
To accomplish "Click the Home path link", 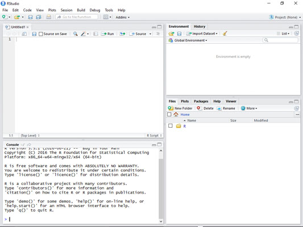I will coord(185,115).
